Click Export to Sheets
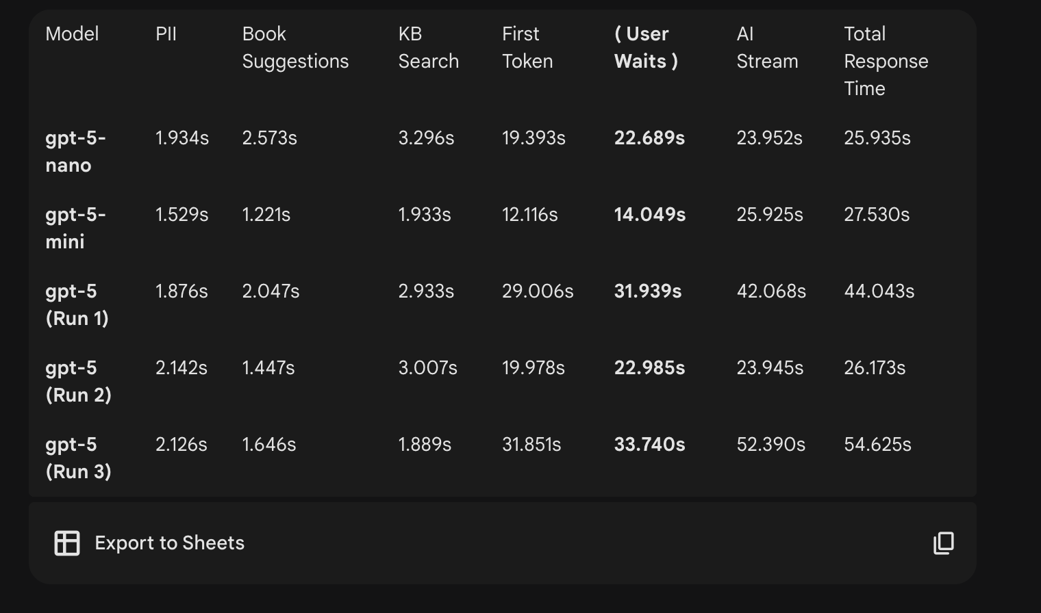Image resolution: width=1041 pixels, height=613 pixels. [169, 543]
